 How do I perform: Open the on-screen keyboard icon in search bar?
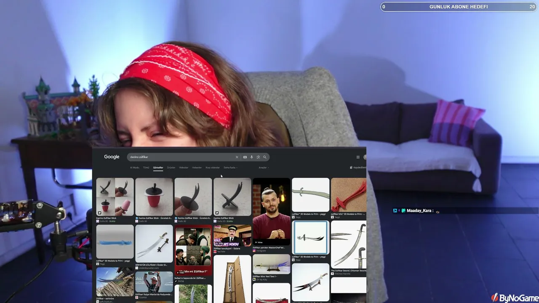pyautogui.click(x=245, y=157)
